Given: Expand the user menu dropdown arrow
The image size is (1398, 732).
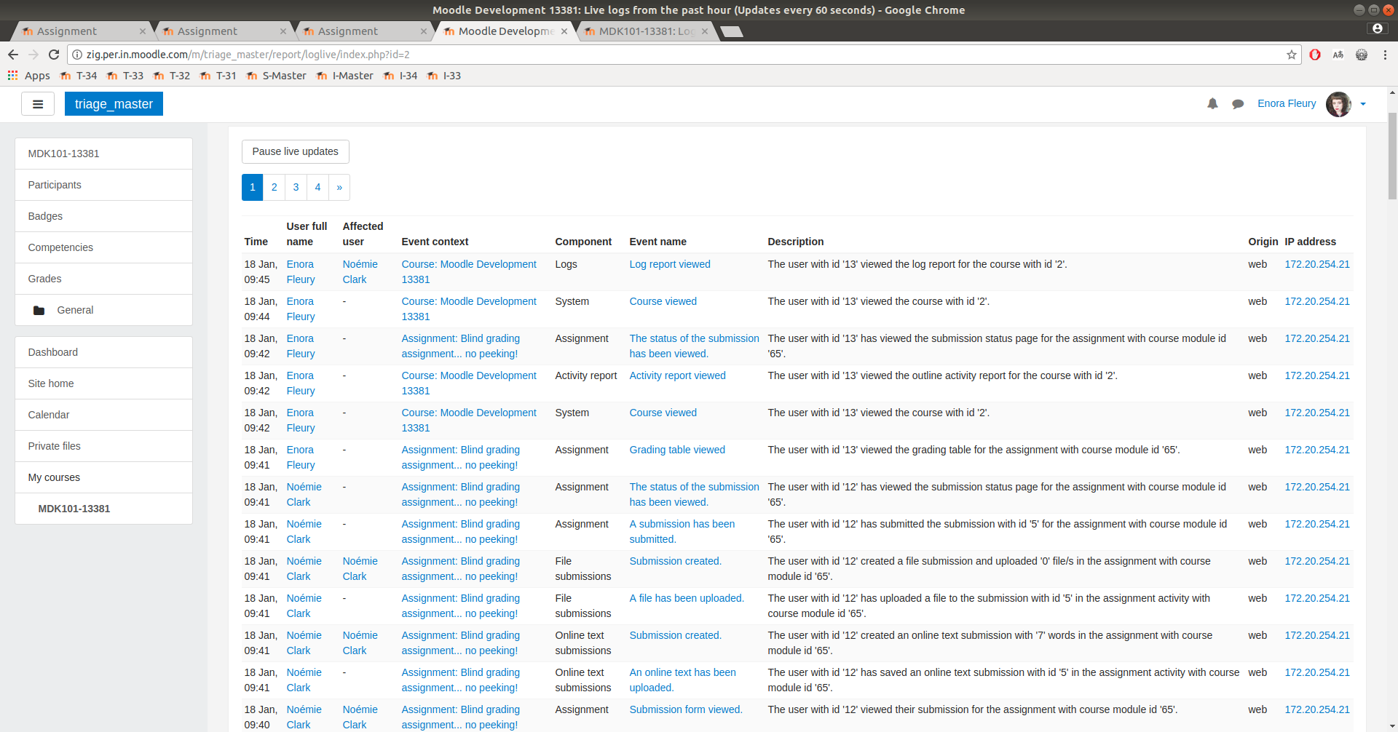Looking at the screenshot, I should click(x=1363, y=104).
